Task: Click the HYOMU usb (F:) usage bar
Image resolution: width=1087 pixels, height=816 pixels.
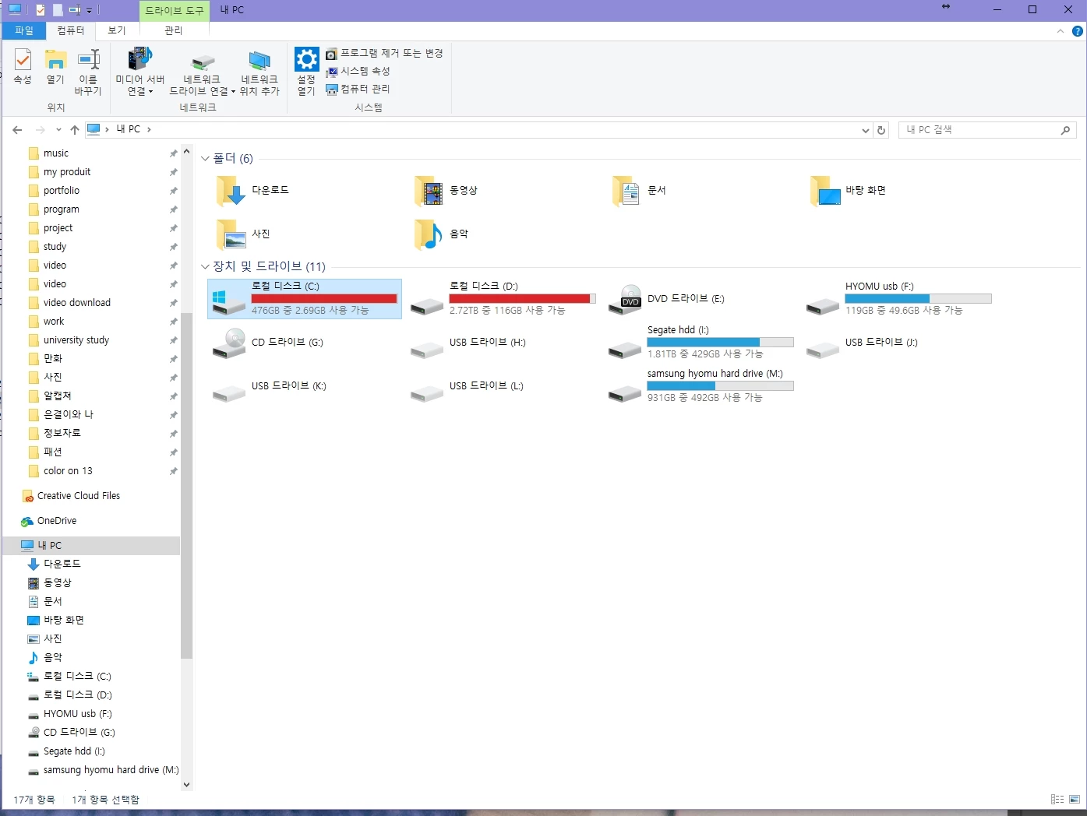Action: (x=918, y=298)
